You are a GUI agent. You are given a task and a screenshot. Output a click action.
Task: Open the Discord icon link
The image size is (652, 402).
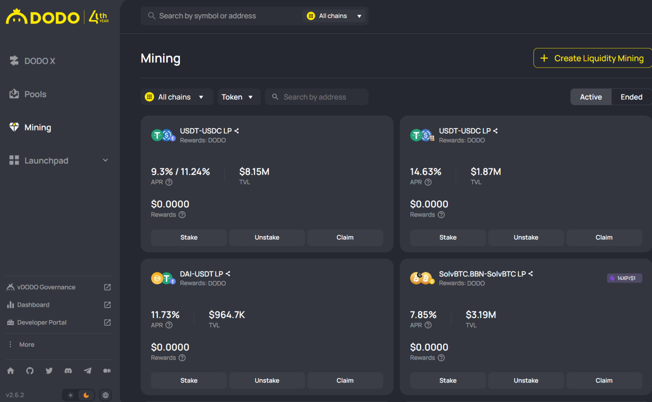[68, 371]
